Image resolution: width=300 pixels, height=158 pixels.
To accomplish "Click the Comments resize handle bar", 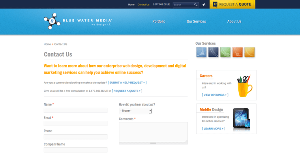I will (x=153, y=143).
